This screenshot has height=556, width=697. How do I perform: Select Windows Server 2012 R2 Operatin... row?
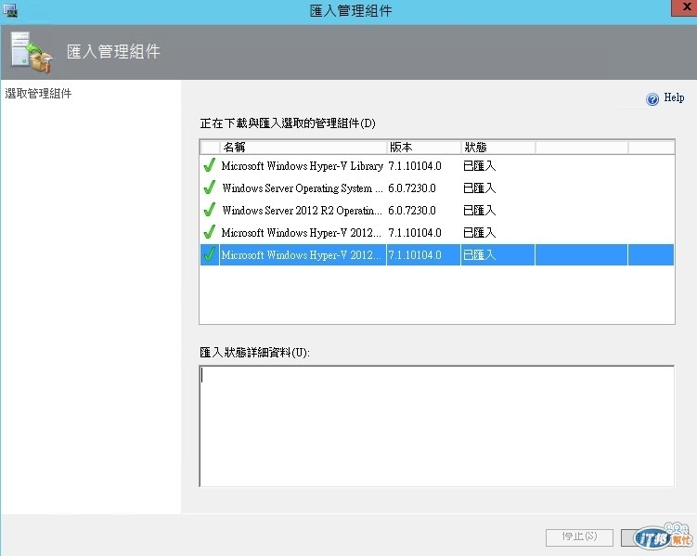[437, 210]
